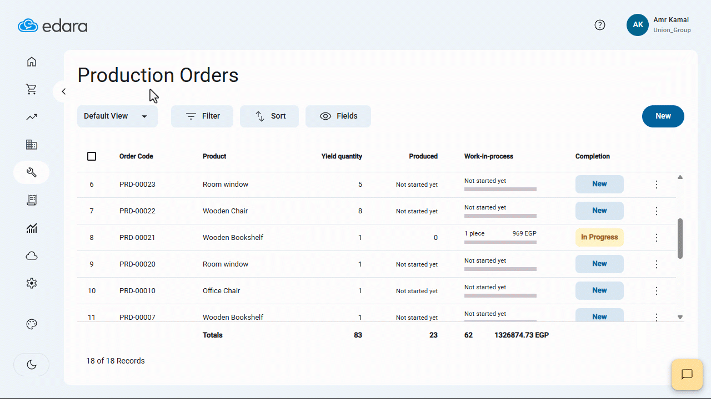Open the cloud icon in sidebar
Viewport: 711px width, 399px height.
32,255
